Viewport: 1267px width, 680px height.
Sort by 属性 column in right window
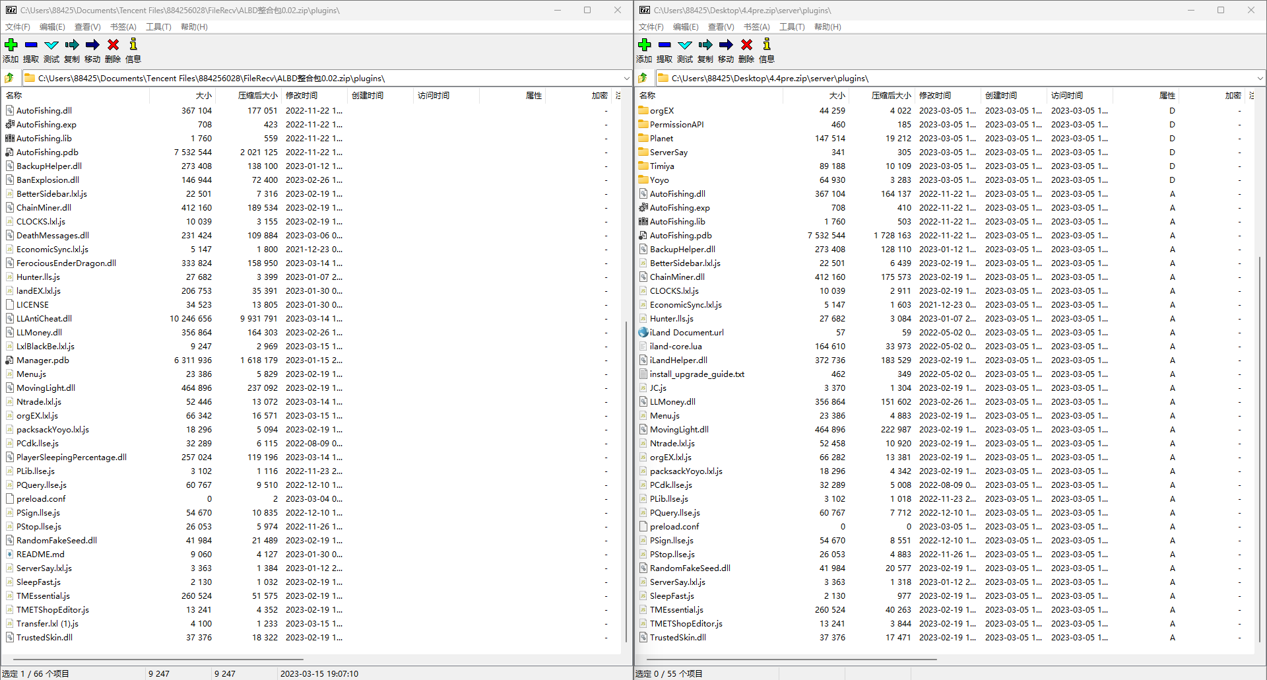click(1146, 96)
